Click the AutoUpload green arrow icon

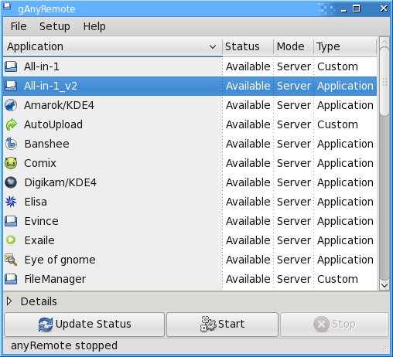point(11,124)
